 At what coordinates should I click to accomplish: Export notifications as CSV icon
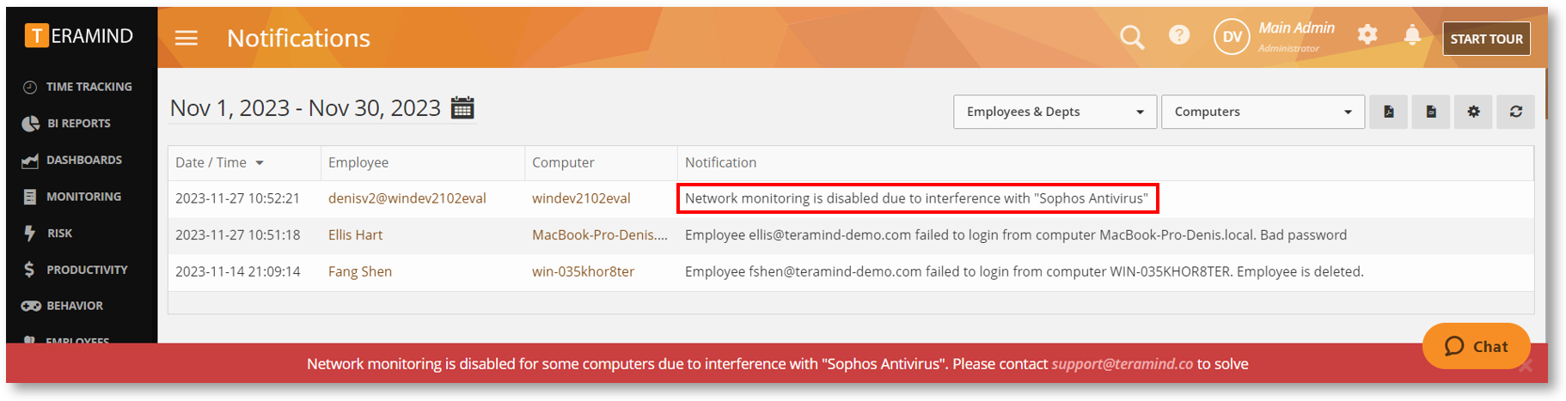1431,112
